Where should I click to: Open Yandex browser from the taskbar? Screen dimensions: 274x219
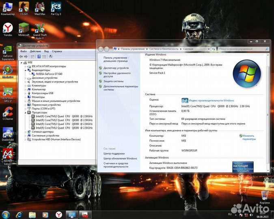pyautogui.click(x=59, y=215)
